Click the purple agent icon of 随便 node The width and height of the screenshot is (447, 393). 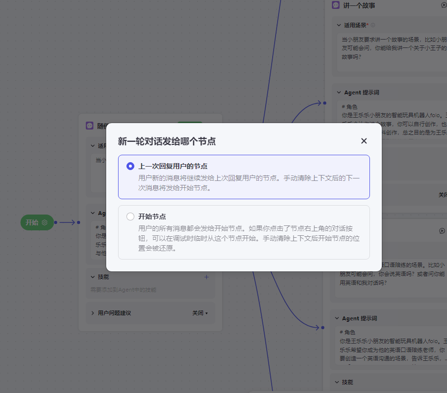89,126
